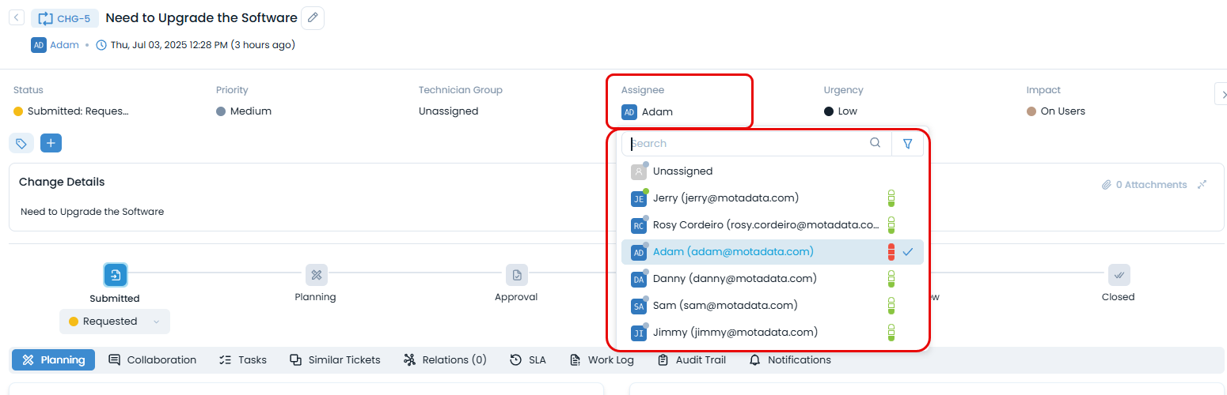Open the Assignee field showing Adam
Viewport: 1227px width, 395px height.
(647, 112)
